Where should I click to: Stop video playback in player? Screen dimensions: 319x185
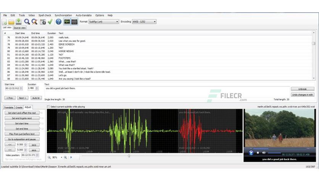pos(258,153)
